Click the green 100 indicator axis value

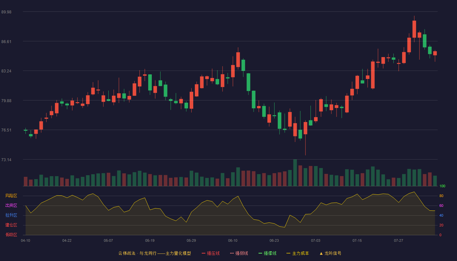click(442, 186)
